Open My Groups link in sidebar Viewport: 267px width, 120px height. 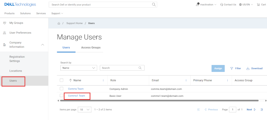(x=16, y=23)
